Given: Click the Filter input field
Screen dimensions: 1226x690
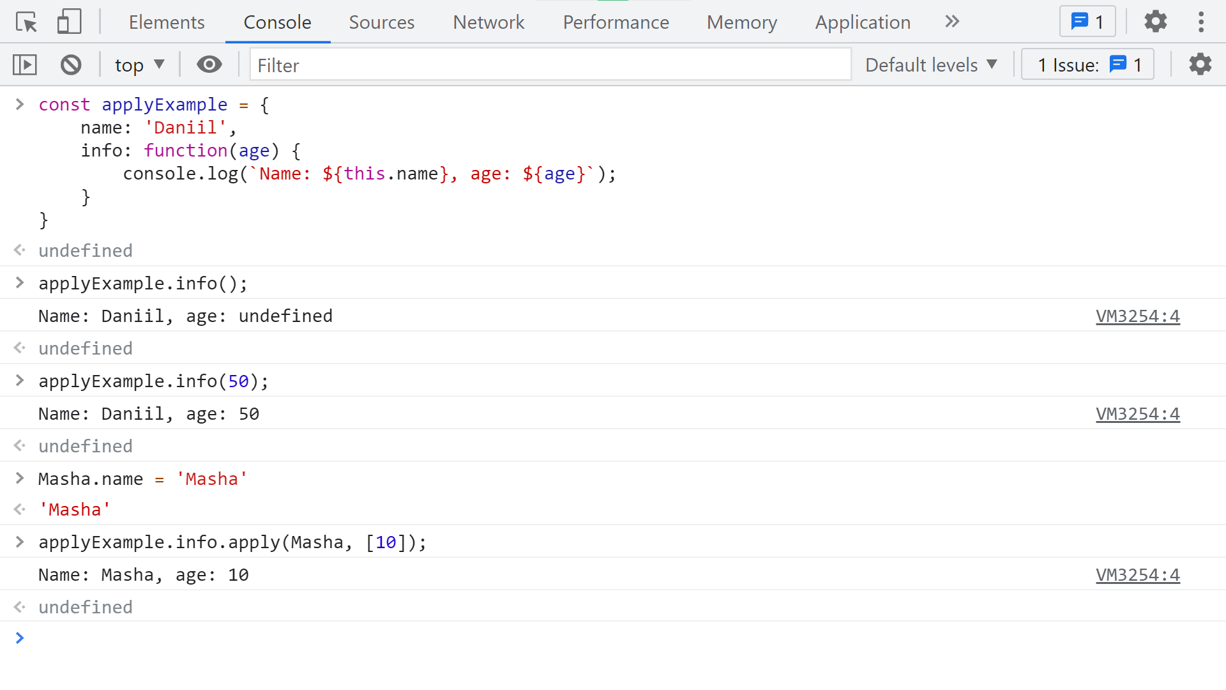Looking at the screenshot, I should (550, 65).
